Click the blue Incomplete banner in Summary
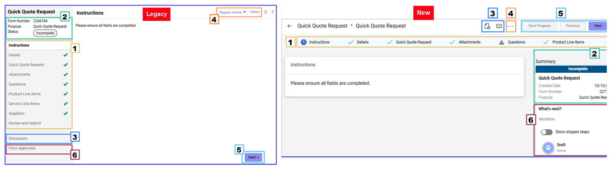This screenshot has width=610, height=183. coord(571,69)
